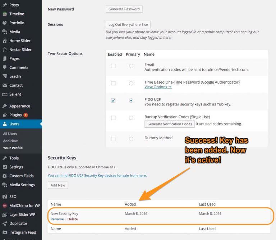Expand the View Options link

pyautogui.click(x=158, y=87)
